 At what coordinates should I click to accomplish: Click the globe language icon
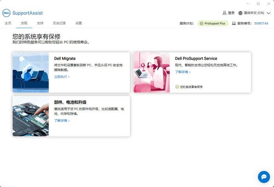click(240, 13)
